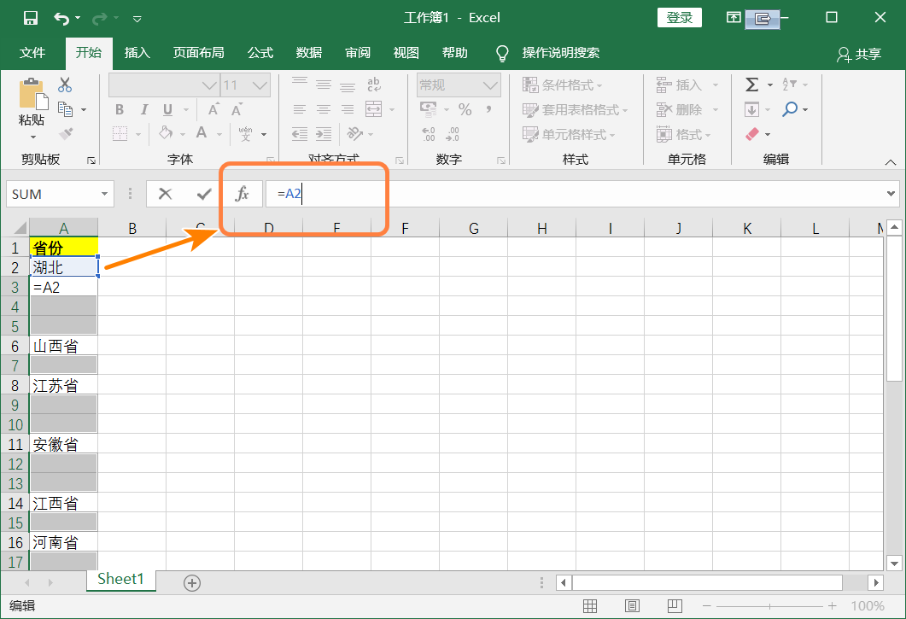Click the Cancel X formula button

[x=166, y=194]
